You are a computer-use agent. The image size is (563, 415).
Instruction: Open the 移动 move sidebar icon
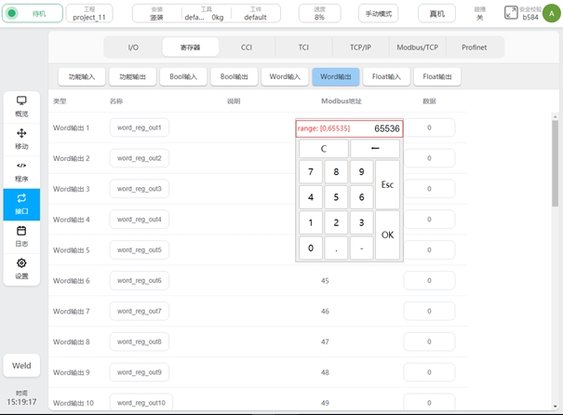click(21, 139)
